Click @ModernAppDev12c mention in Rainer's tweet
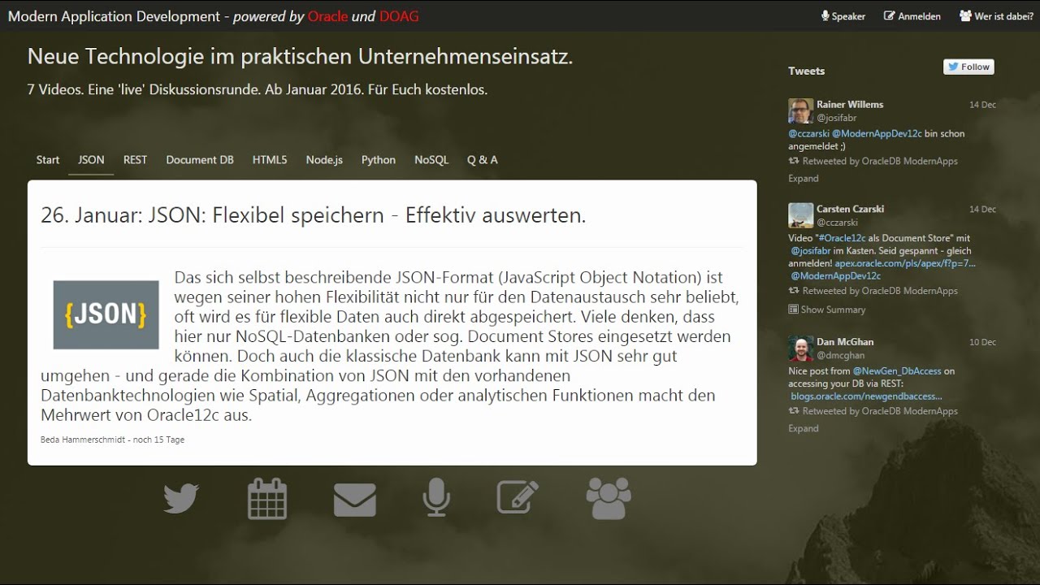Screen dimensions: 1040x585 coord(877,134)
